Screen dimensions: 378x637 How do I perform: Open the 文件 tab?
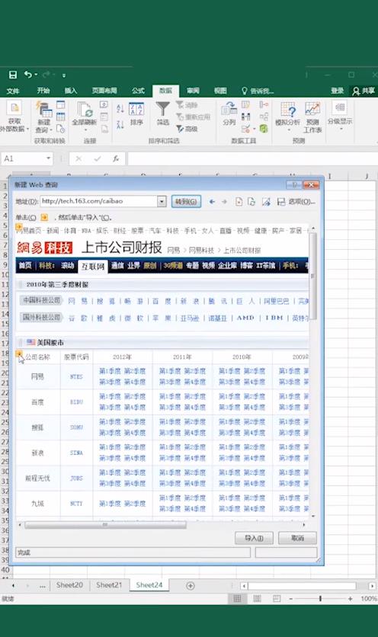[13, 91]
